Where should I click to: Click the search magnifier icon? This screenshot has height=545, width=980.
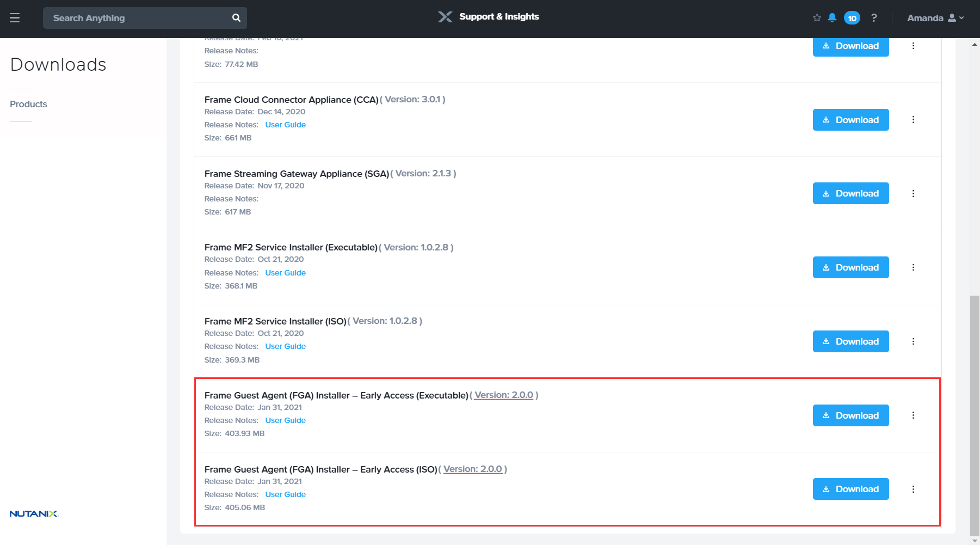(236, 18)
